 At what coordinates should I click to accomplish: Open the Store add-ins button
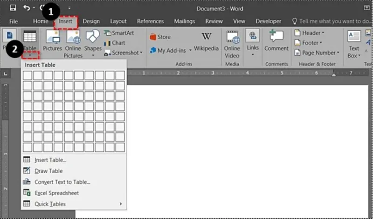point(160,37)
